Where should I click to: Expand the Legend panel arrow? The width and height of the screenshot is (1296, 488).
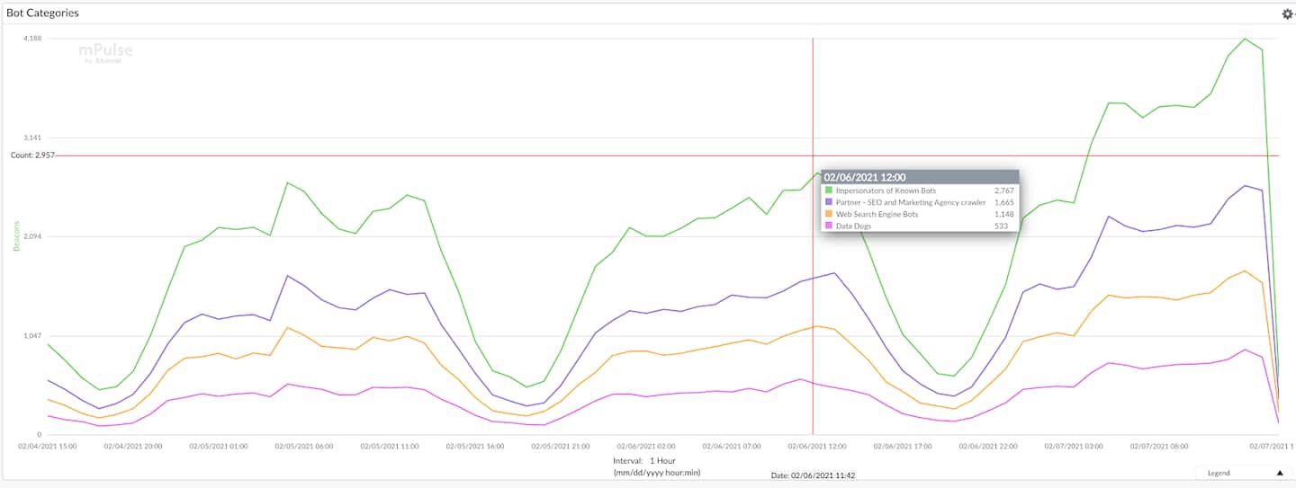pyautogui.click(x=1279, y=473)
